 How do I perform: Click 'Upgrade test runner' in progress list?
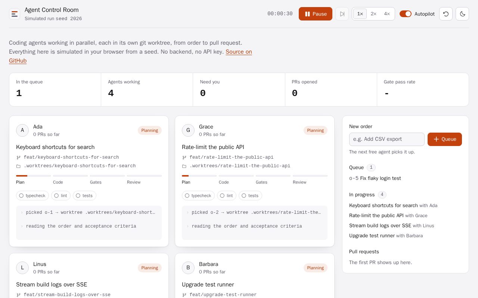coord(372,236)
